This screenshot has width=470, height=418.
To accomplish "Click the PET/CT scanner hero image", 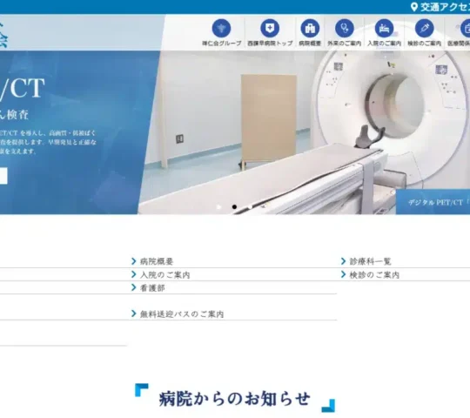I will [x=304, y=132].
